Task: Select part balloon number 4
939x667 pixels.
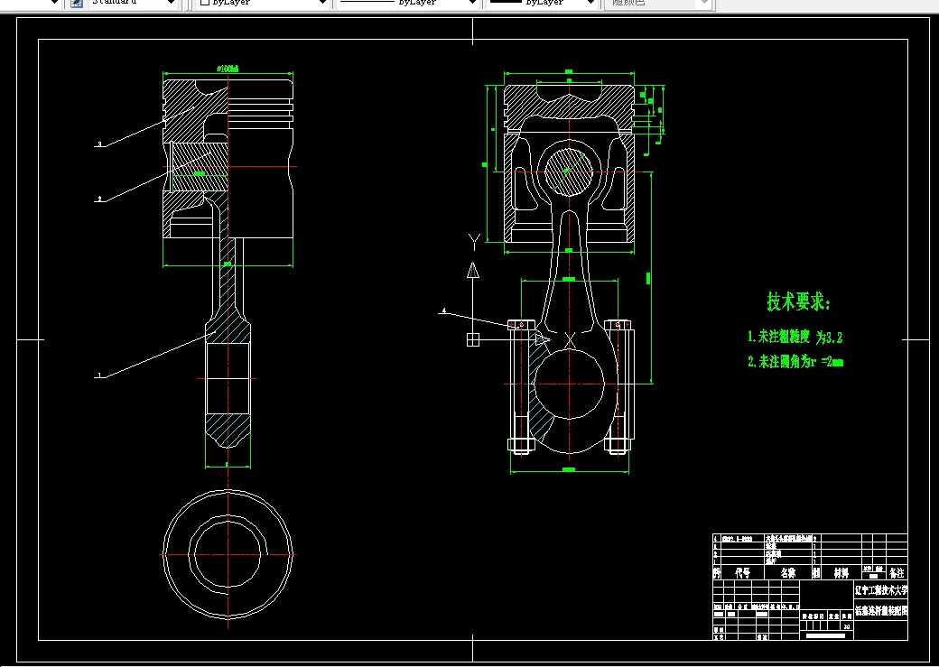Action: point(443,310)
